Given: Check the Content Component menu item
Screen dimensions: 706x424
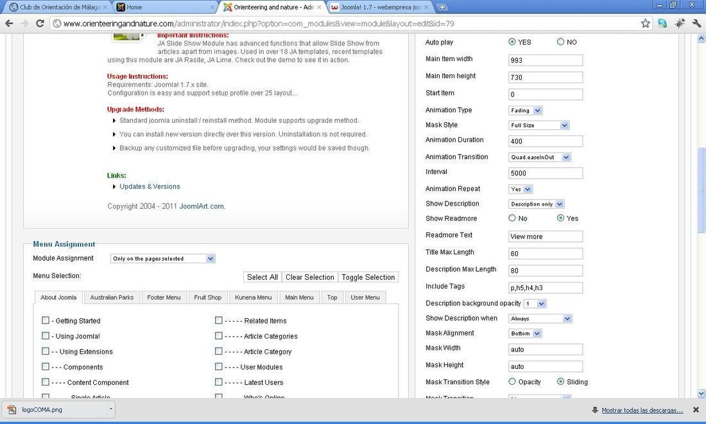Looking at the screenshot, I should click(46, 382).
